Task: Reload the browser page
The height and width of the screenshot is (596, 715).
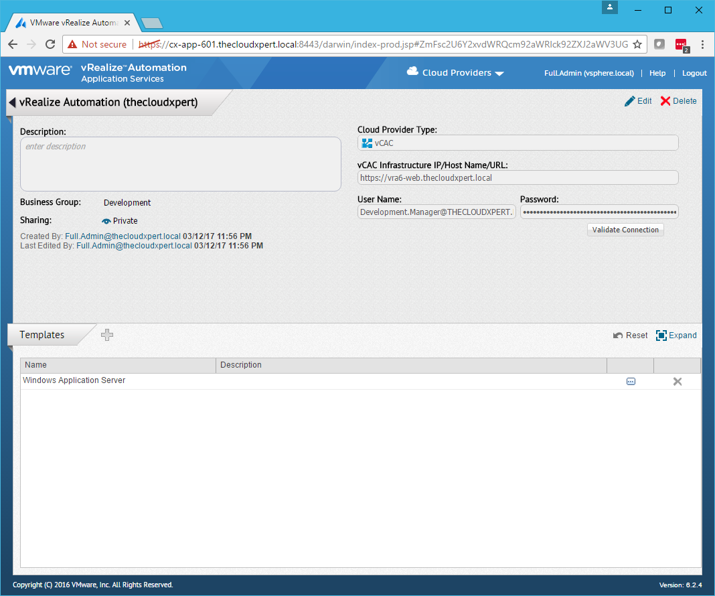Action: (x=50, y=44)
